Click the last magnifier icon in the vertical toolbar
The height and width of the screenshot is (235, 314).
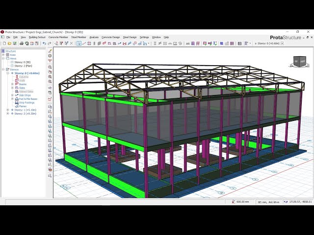point(50,82)
